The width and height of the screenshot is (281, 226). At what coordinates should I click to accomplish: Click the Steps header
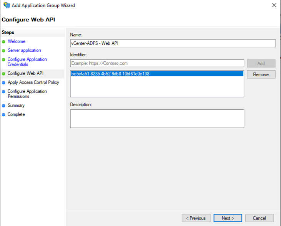point(8,32)
